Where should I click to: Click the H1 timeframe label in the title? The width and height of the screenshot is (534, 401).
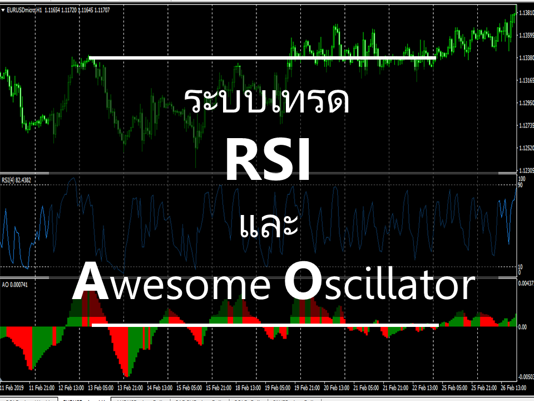(38, 9)
